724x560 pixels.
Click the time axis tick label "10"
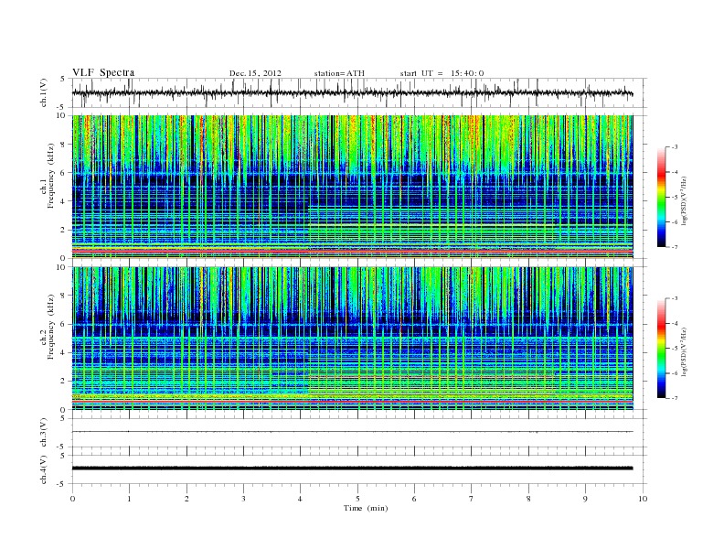coord(643,499)
